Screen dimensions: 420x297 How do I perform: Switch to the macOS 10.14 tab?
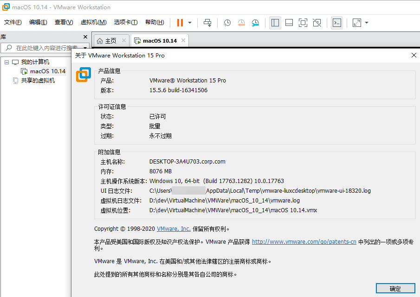160,41
